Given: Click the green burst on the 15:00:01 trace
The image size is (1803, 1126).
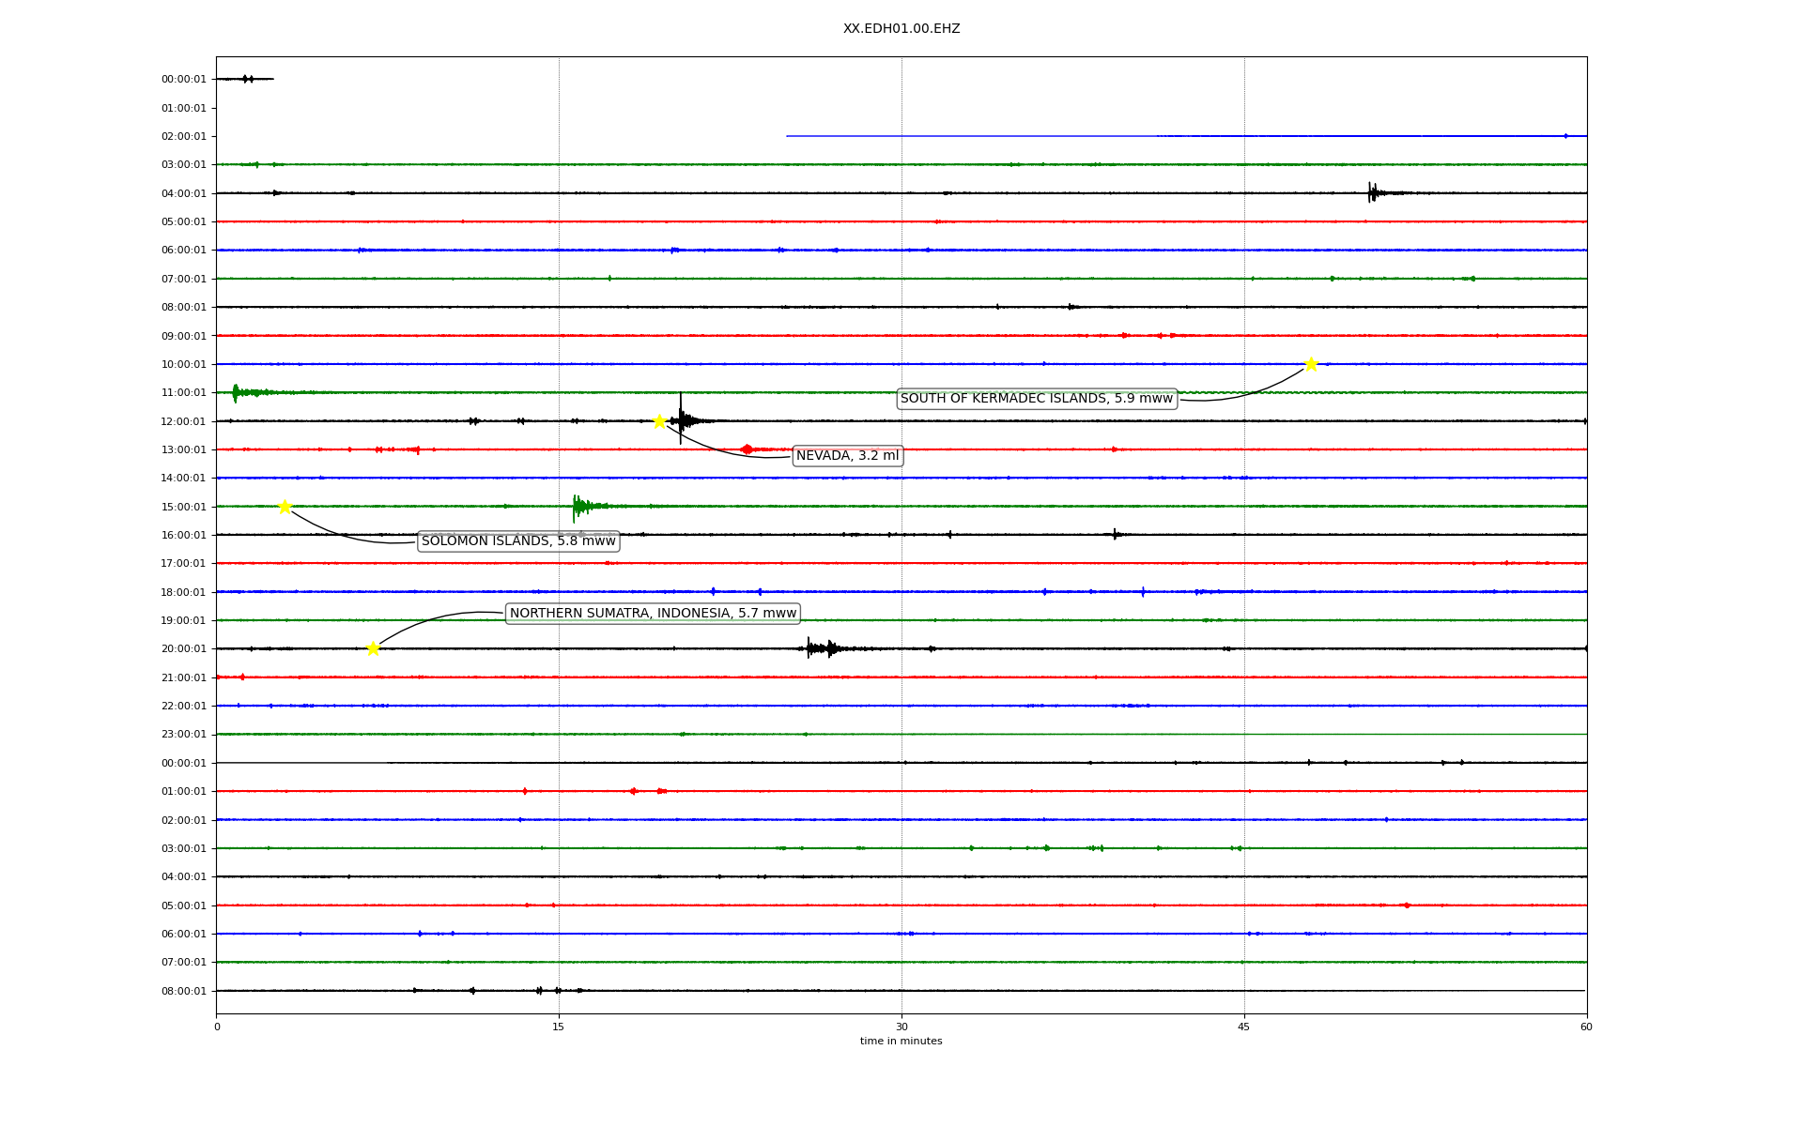Looking at the screenshot, I should pos(579,507).
